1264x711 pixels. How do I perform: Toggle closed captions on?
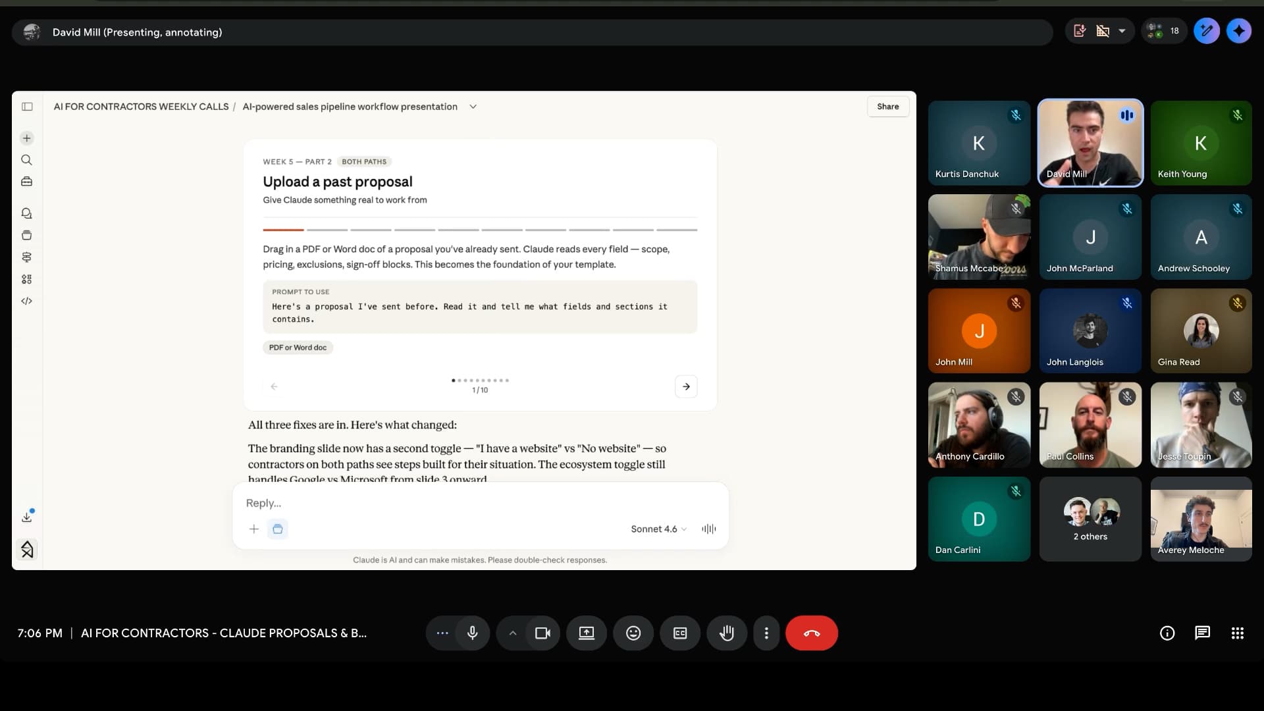pos(680,633)
